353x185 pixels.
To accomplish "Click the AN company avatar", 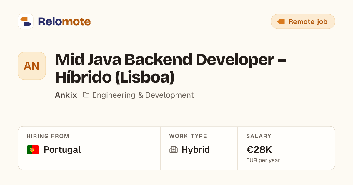I will pos(32,66).
